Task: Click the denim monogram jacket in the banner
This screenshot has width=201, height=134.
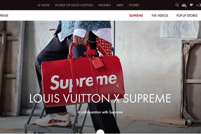Action: pos(84,28)
